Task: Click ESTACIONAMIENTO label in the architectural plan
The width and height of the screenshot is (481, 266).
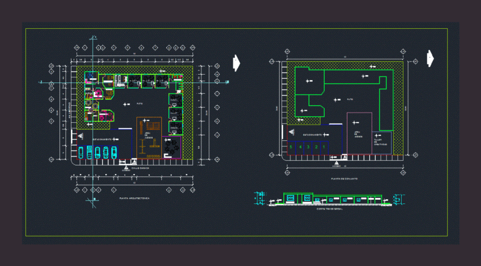Action: click(102, 140)
